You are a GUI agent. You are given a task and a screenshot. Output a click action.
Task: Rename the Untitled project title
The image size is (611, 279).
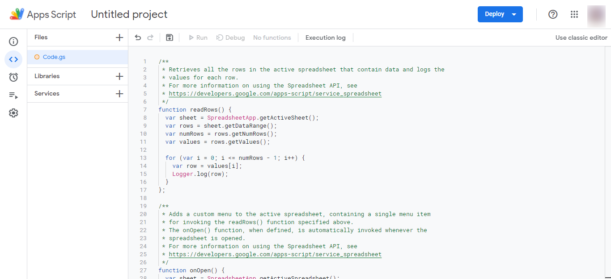[x=129, y=14]
